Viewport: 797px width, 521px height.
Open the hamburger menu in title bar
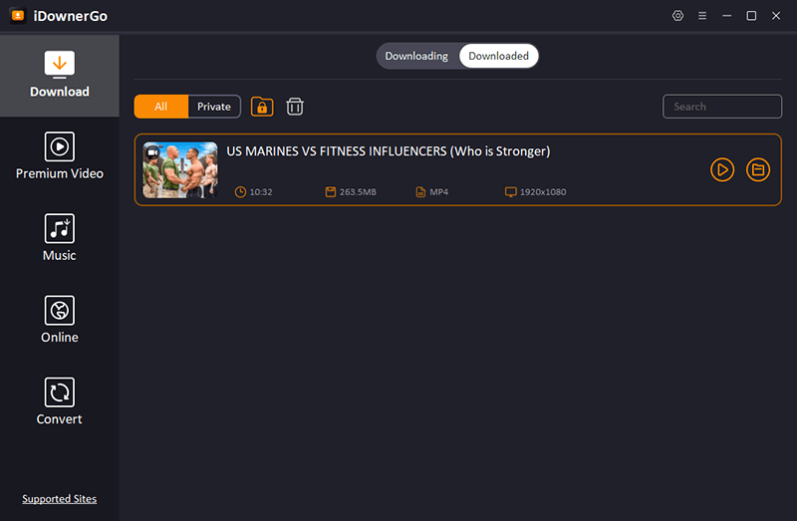click(702, 16)
